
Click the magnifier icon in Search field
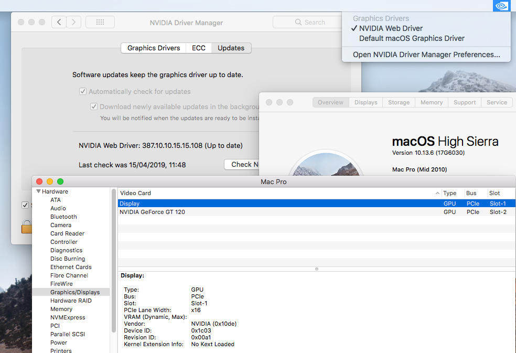point(298,22)
